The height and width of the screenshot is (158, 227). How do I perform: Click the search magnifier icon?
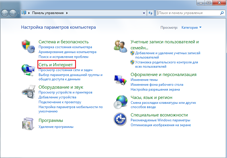point(222,13)
